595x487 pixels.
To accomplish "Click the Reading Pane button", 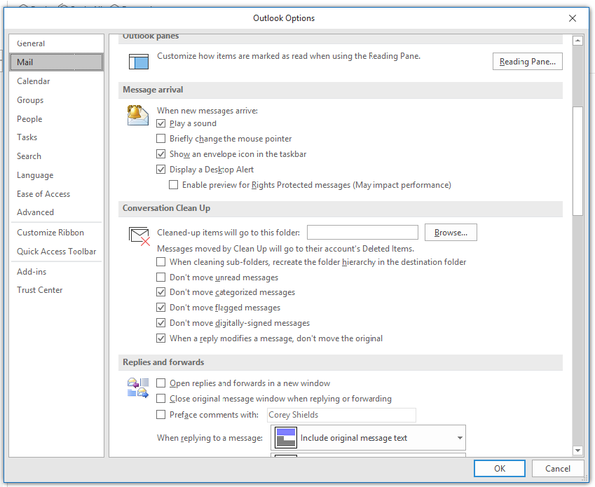I will [x=527, y=61].
